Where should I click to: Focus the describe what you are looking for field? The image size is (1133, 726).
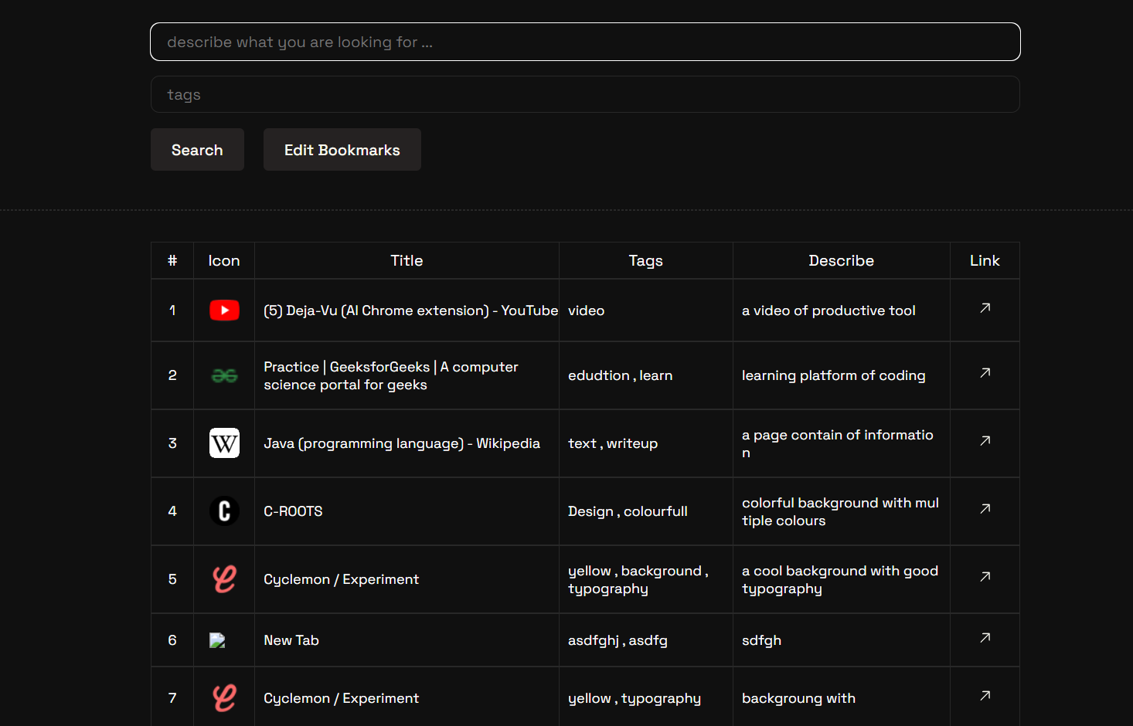tap(585, 42)
